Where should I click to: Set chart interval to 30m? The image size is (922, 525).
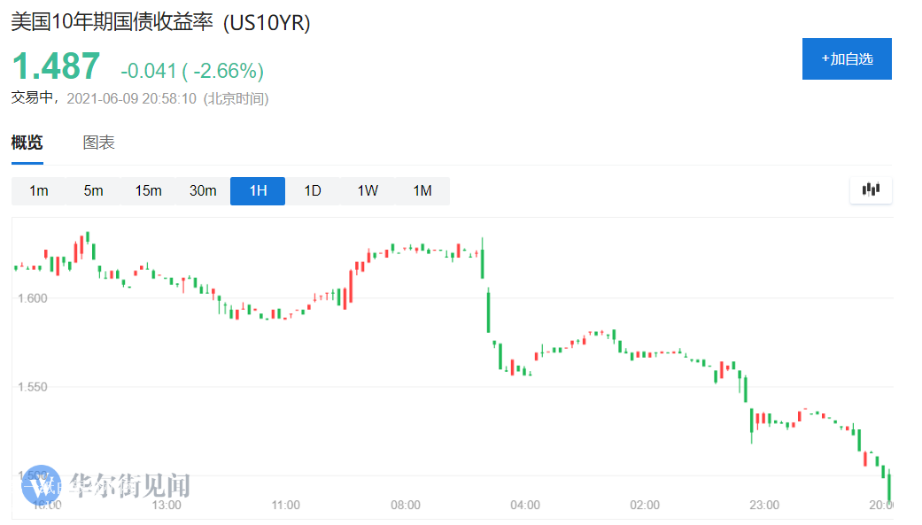[203, 191]
